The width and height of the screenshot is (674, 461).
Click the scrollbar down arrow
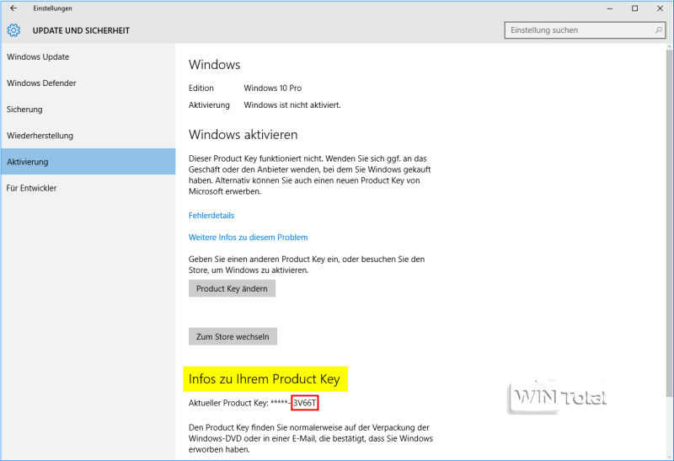click(669, 456)
